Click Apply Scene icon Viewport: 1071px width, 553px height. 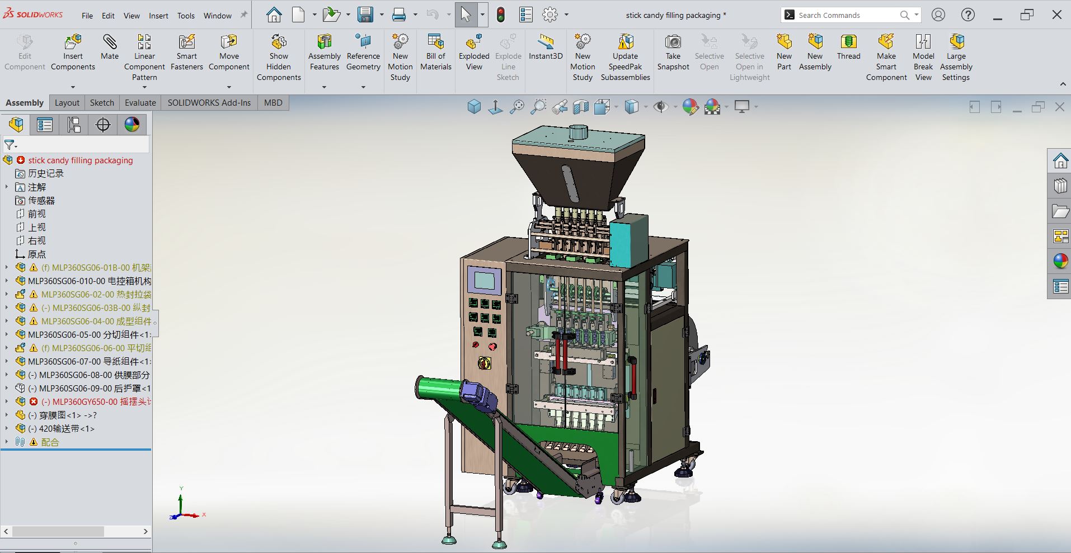712,106
